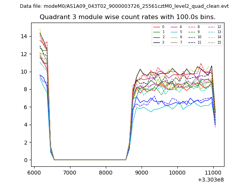Select the yellow solid legend line for module 6
Viewport: 249px width, 187px height.
[x=174, y=37]
